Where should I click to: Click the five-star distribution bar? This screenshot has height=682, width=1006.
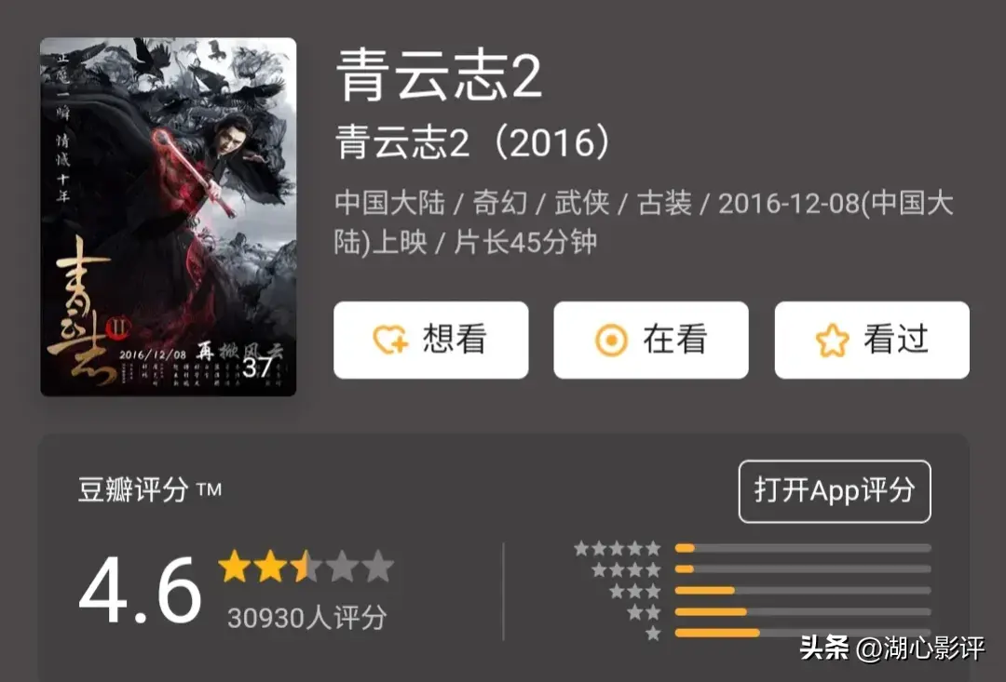tap(803, 548)
